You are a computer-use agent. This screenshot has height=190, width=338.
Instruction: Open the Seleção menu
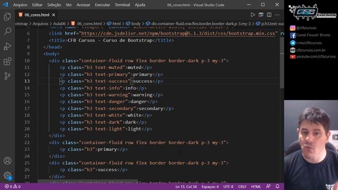(x=54, y=5)
